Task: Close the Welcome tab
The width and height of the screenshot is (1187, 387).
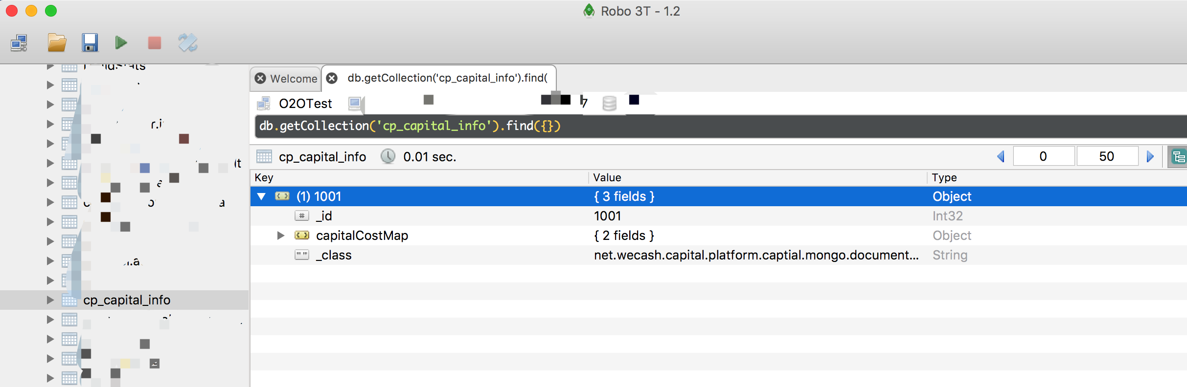Action: (x=261, y=79)
